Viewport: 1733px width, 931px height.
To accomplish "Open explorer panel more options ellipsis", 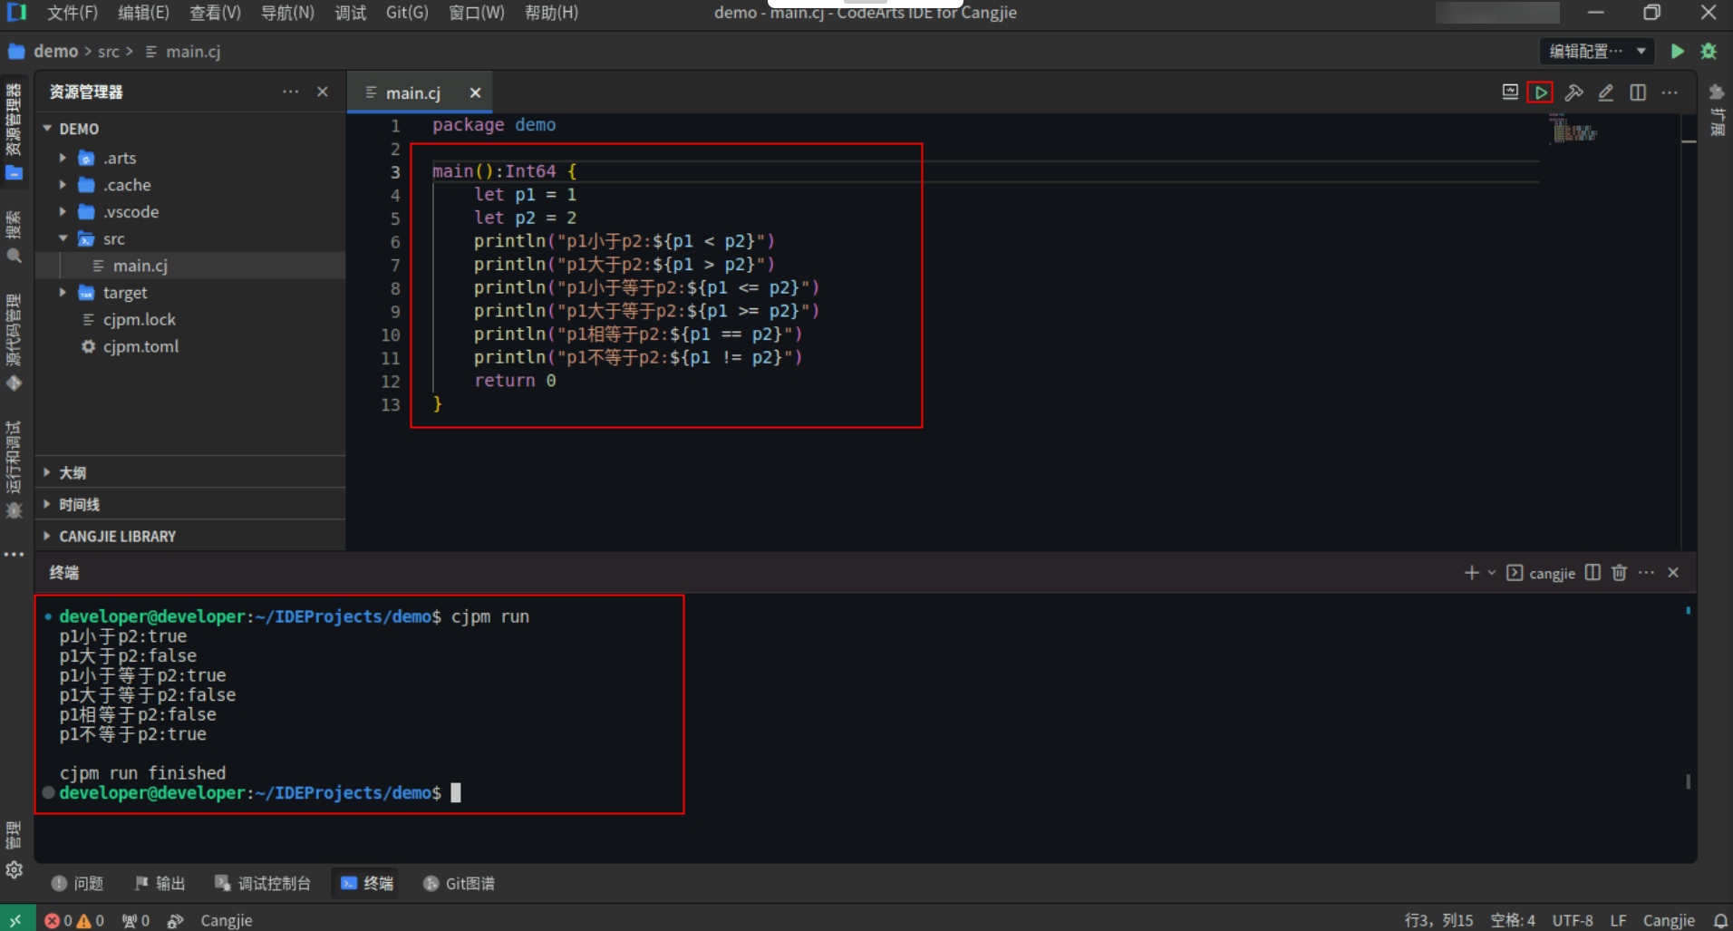I will (x=290, y=92).
